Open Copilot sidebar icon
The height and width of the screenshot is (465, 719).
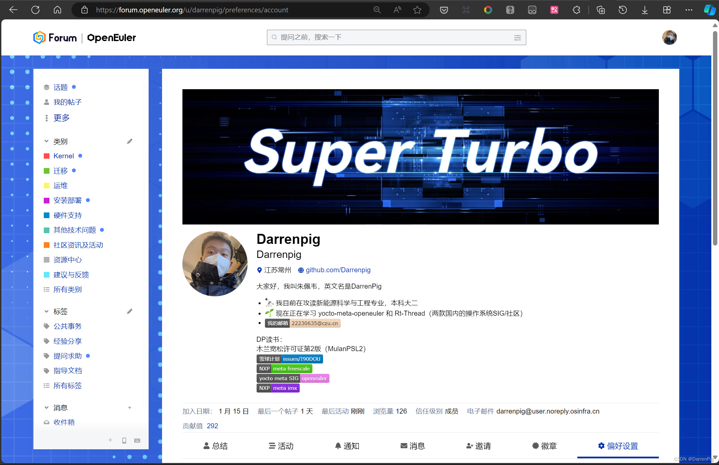click(710, 10)
